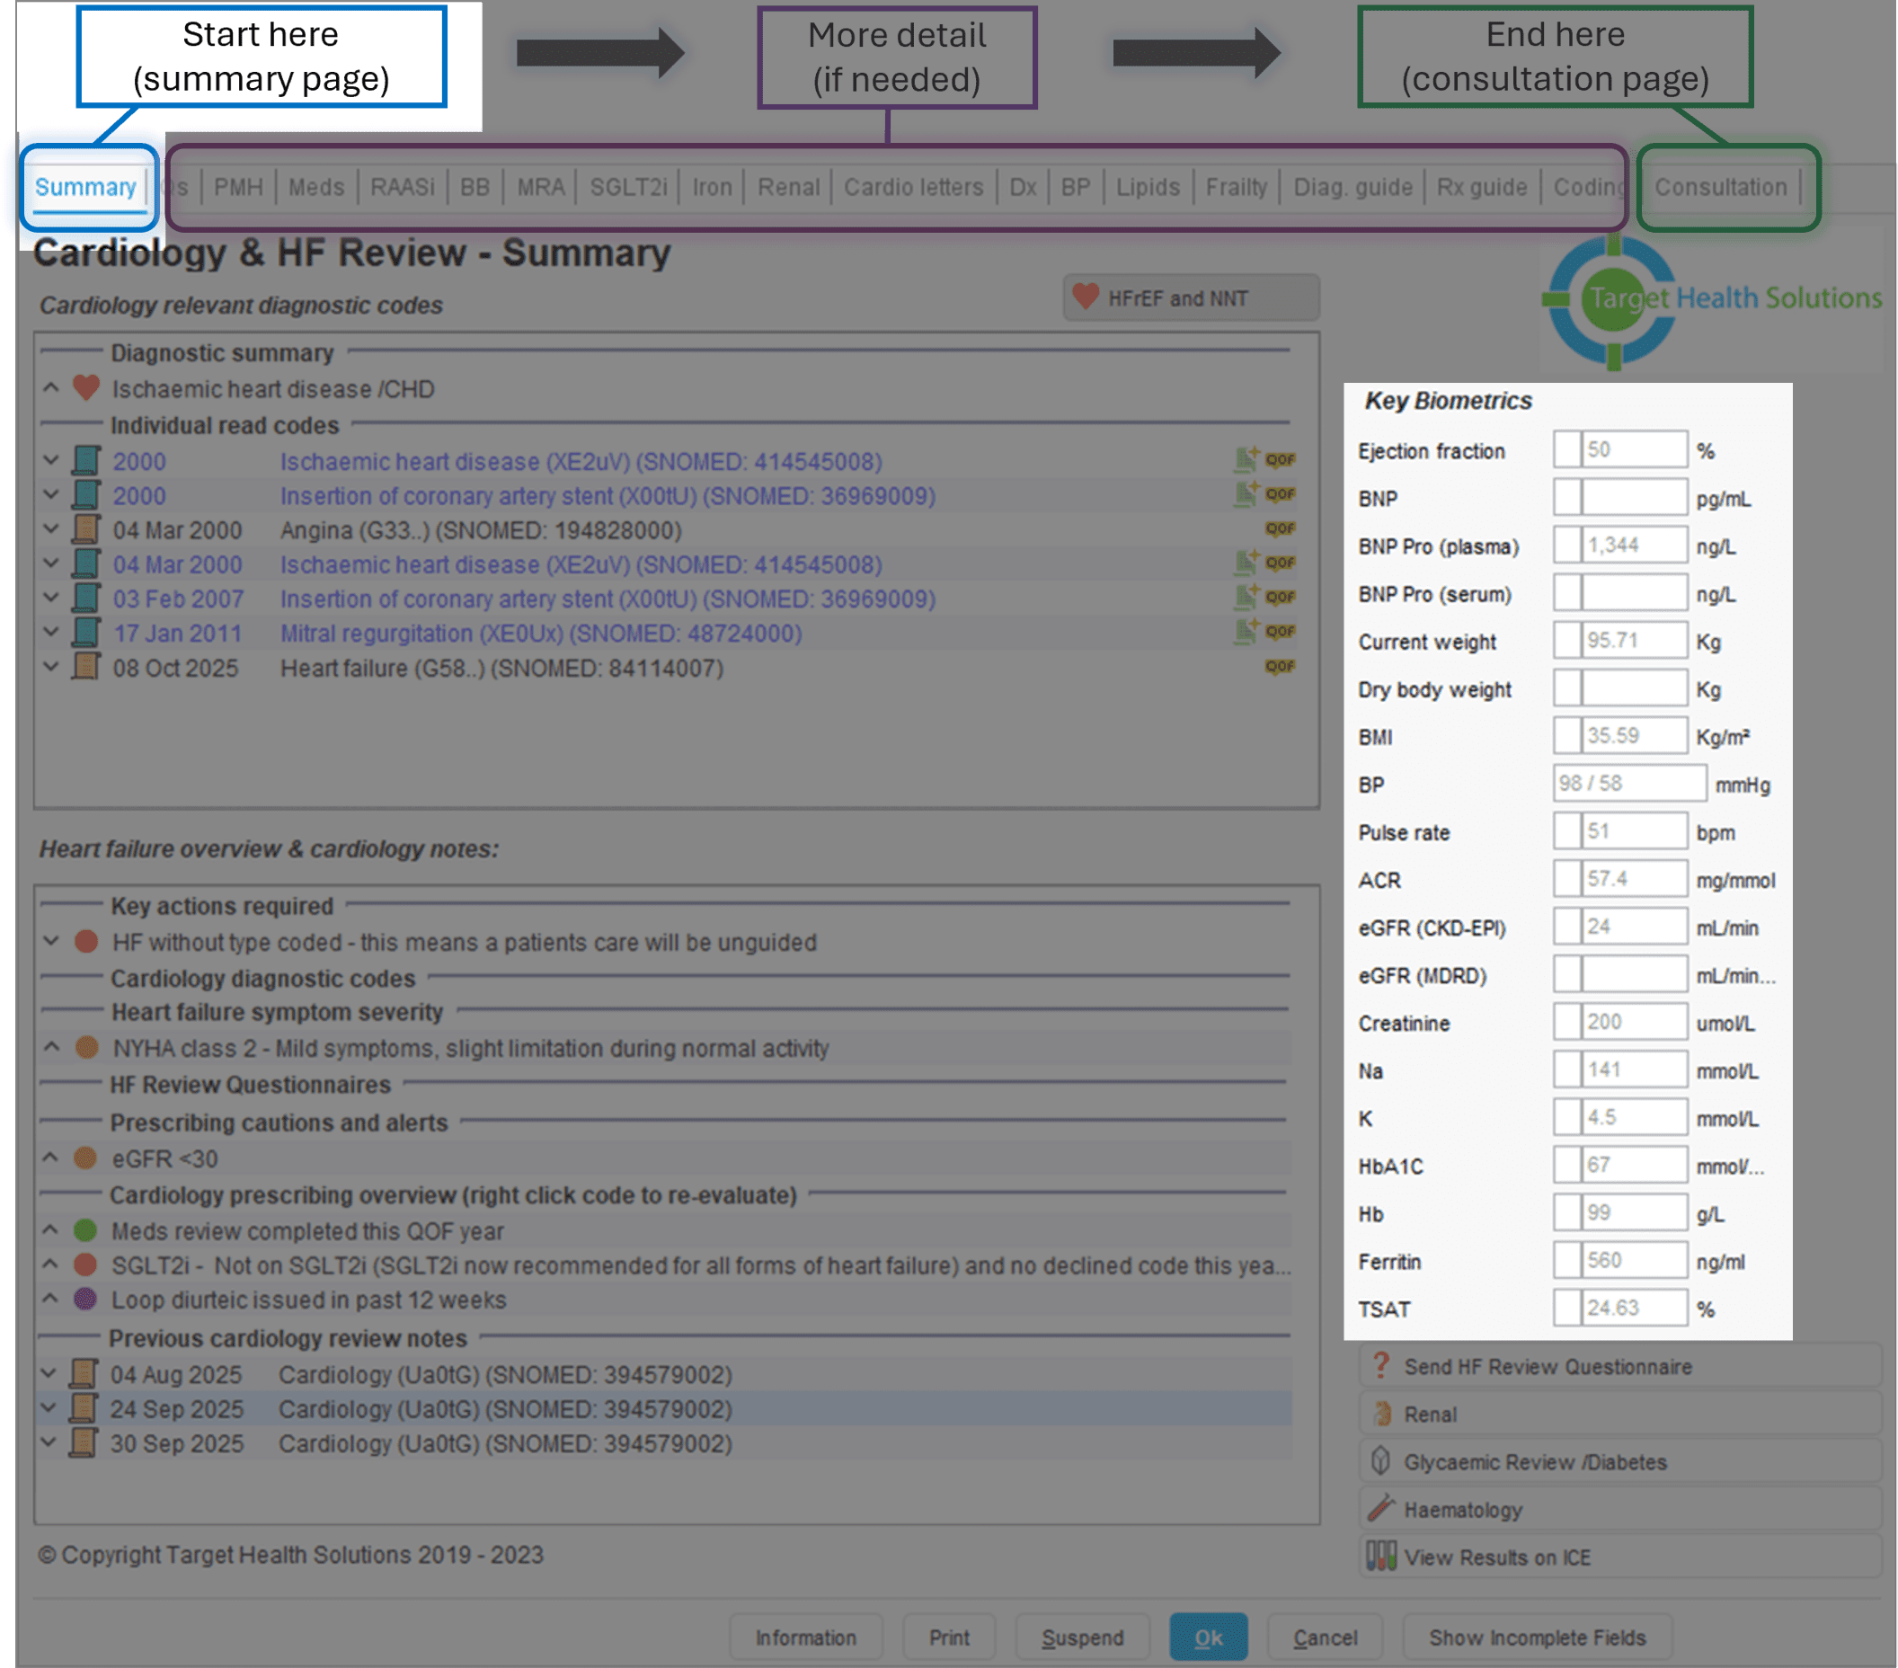Click the test tubes icon for ICE results
Viewport: 1898px width, 1668px height.
[1380, 1557]
